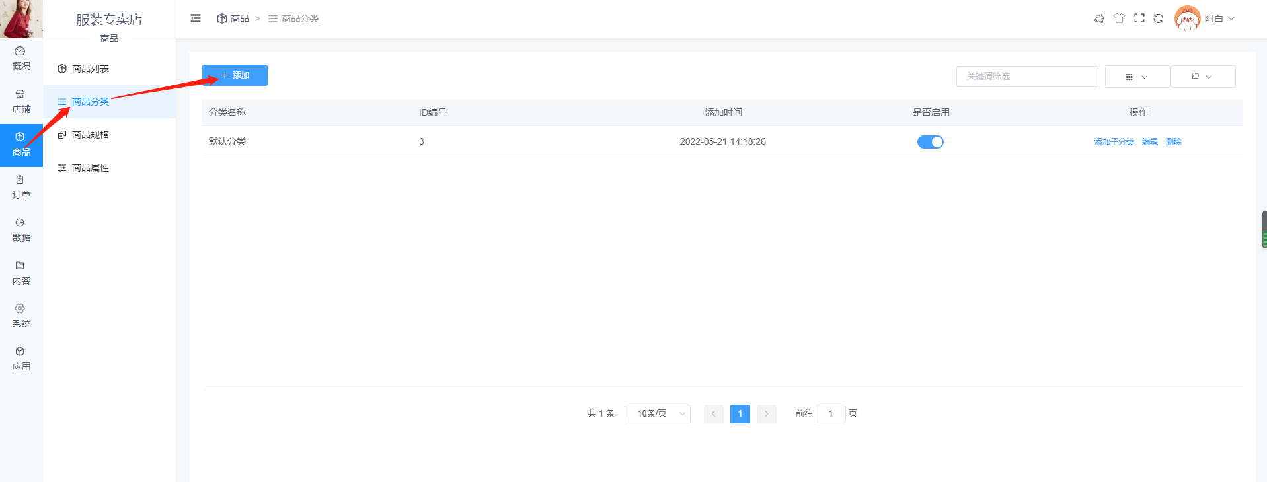Select page 1 in pagination

tap(740, 414)
